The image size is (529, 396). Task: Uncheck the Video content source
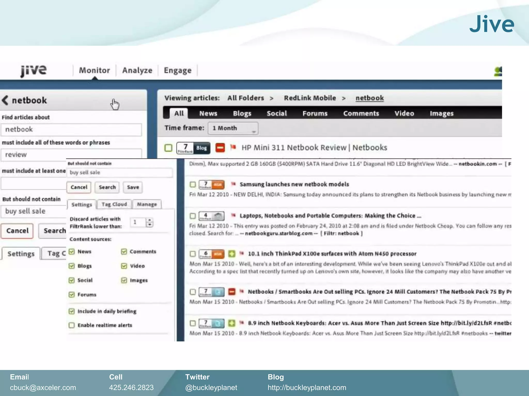point(124,266)
